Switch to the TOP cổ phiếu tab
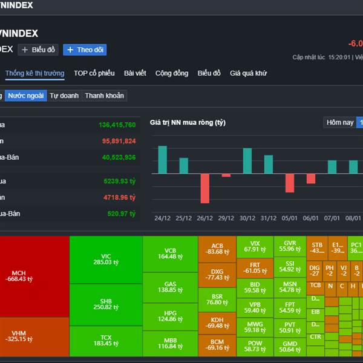 point(94,73)
